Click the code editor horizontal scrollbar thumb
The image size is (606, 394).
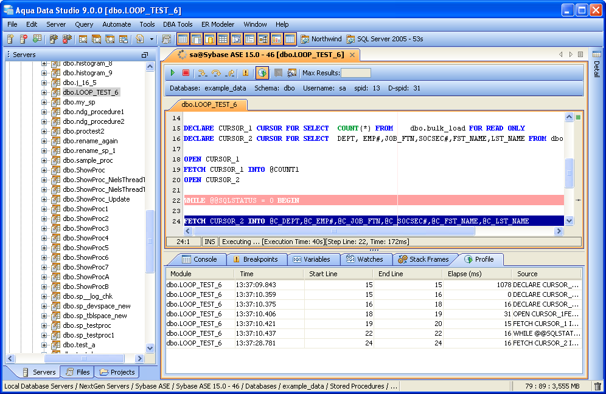click(334, 231)
